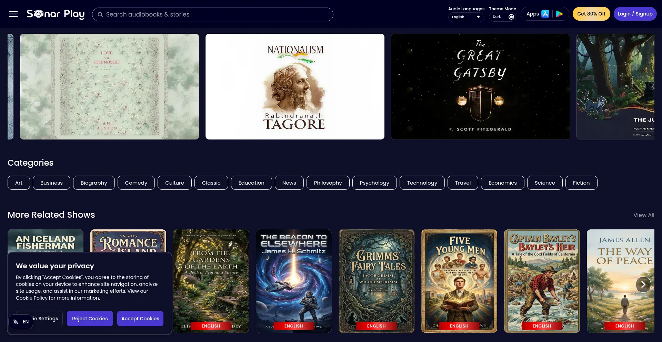Open the Love and Friendship banner
The image size is (662, 342).
pyautogui.click(x=109, y=86)
